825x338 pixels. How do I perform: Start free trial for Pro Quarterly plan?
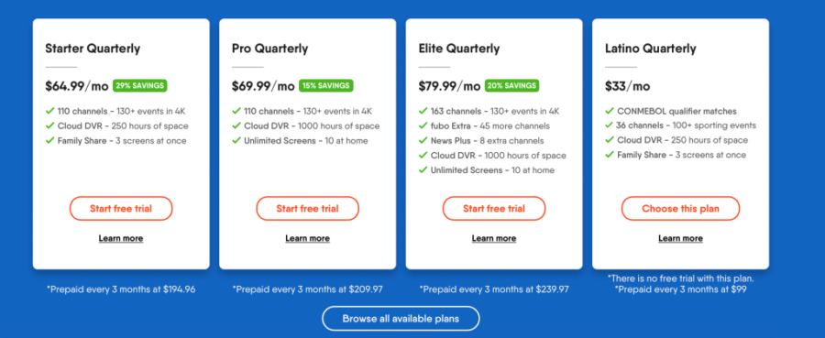click(x=307, y=209)
